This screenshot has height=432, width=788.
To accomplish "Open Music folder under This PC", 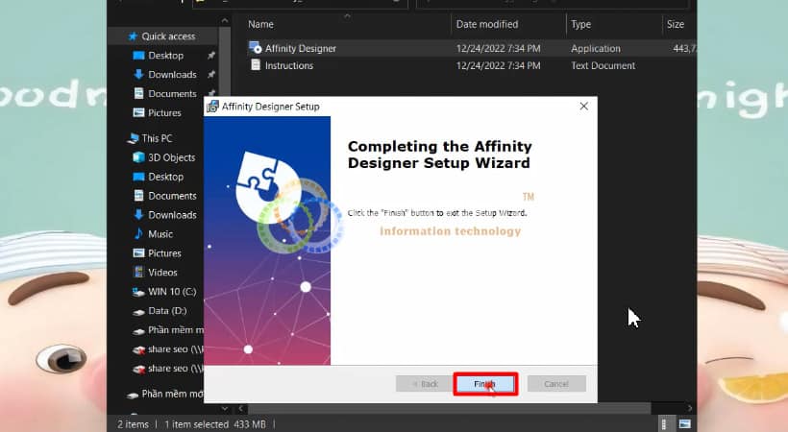I will [160, 234].
